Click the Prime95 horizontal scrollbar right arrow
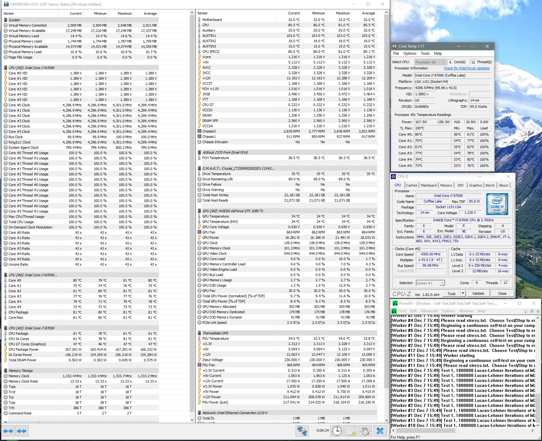 click(533, 430)
